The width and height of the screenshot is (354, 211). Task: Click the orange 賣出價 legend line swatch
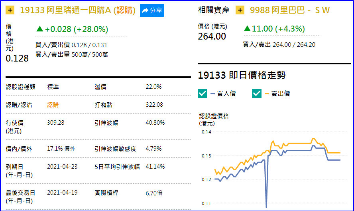click(x=267, y=94)
